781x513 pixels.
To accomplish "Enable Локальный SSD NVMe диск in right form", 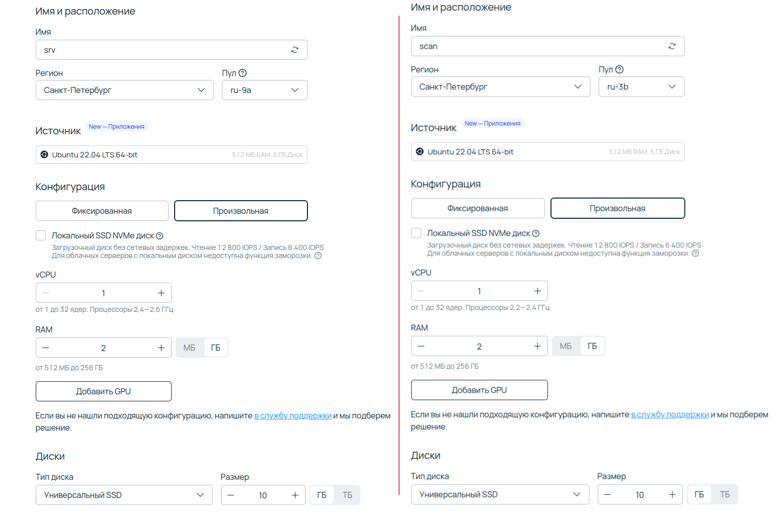I will pos(416,233).
